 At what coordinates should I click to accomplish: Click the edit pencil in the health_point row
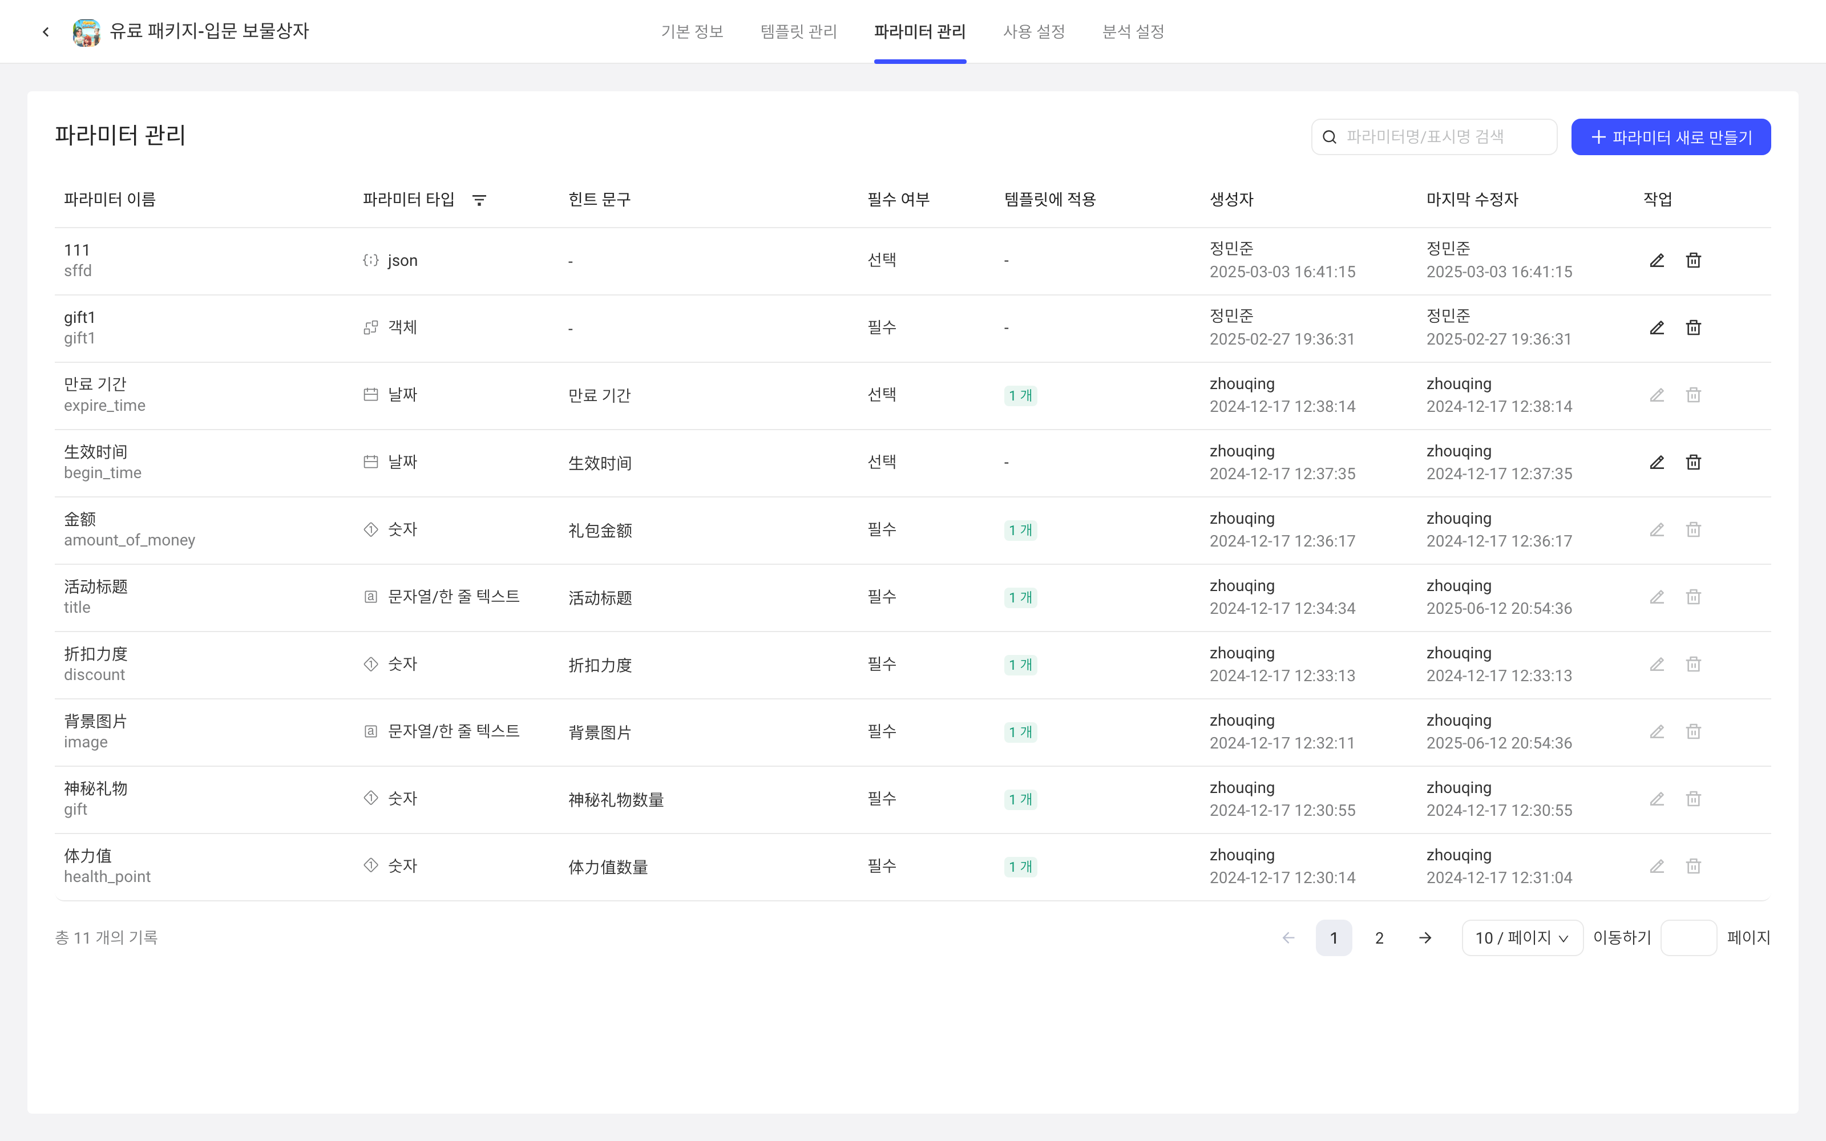pos(1657,867)
